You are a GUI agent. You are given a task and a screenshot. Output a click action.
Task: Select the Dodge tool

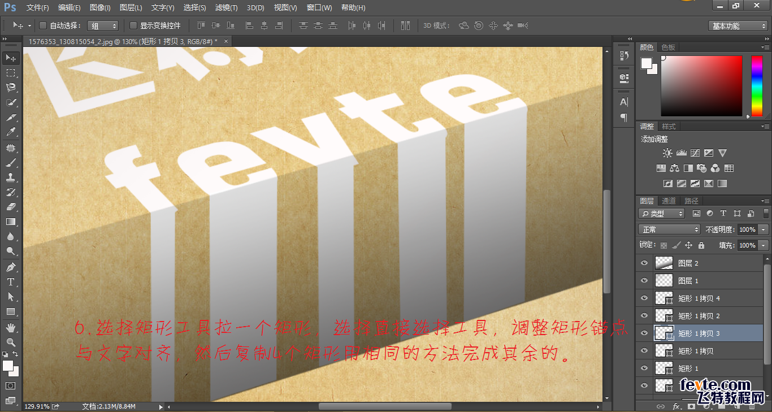pyautogui.click(x=11, y=251)
